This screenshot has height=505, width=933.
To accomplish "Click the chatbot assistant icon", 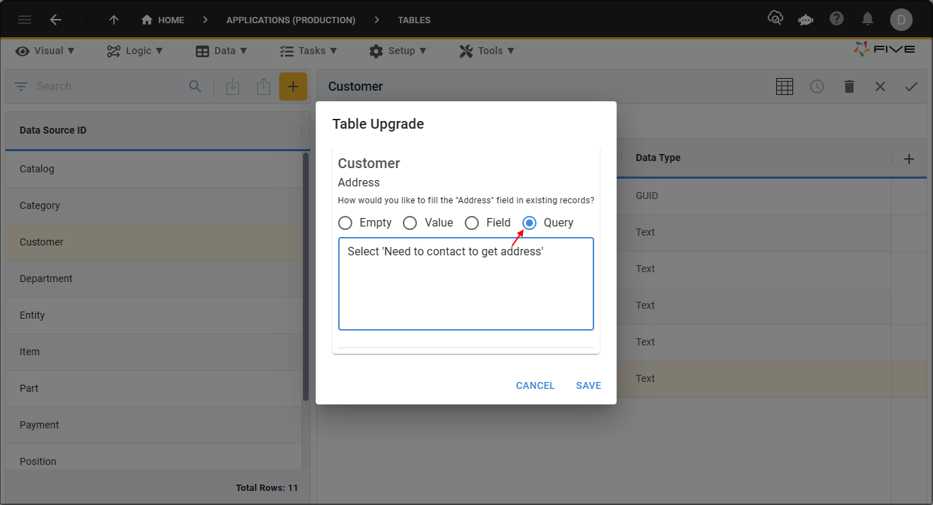I will click(x=806, y=20).
